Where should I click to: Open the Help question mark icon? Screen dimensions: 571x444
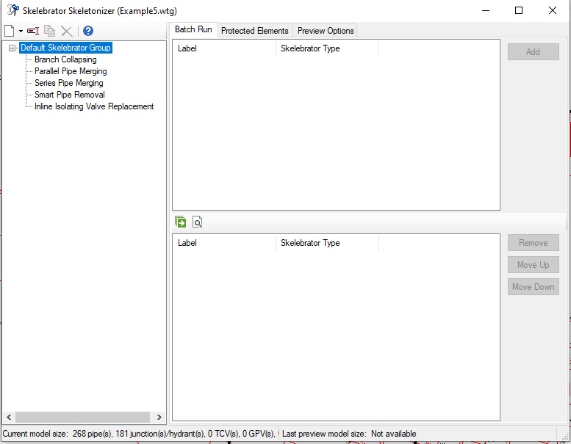coord(88,31)
